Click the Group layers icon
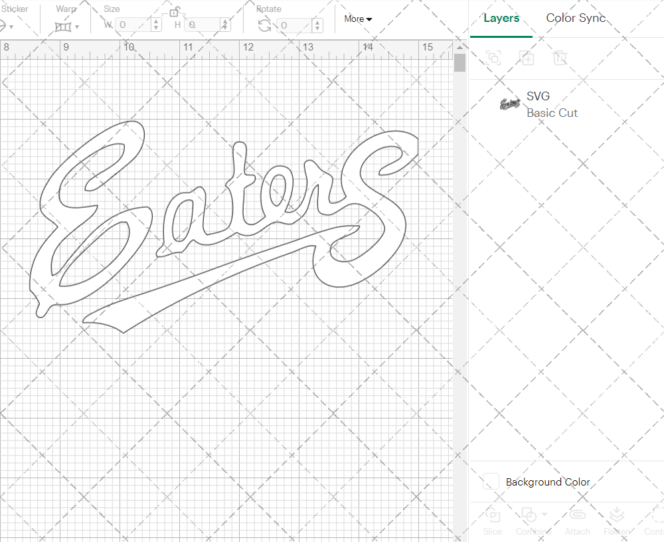 (x=493, y=57)
